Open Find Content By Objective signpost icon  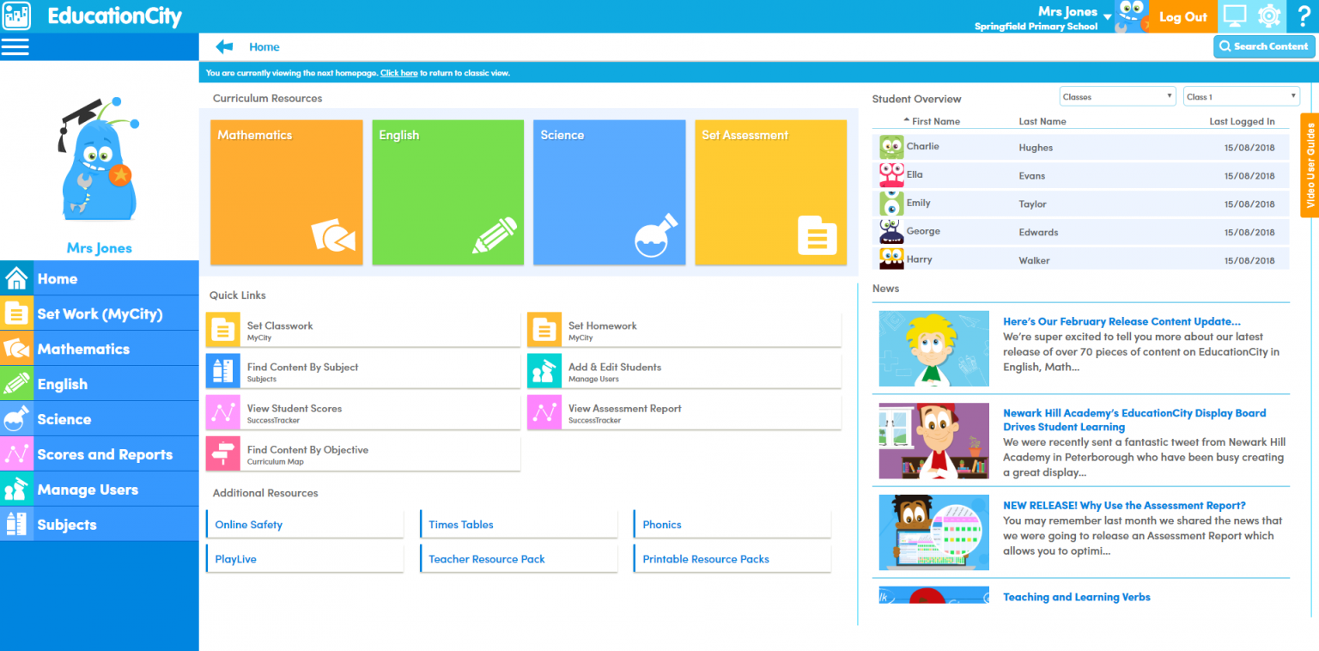pos(223,453)
